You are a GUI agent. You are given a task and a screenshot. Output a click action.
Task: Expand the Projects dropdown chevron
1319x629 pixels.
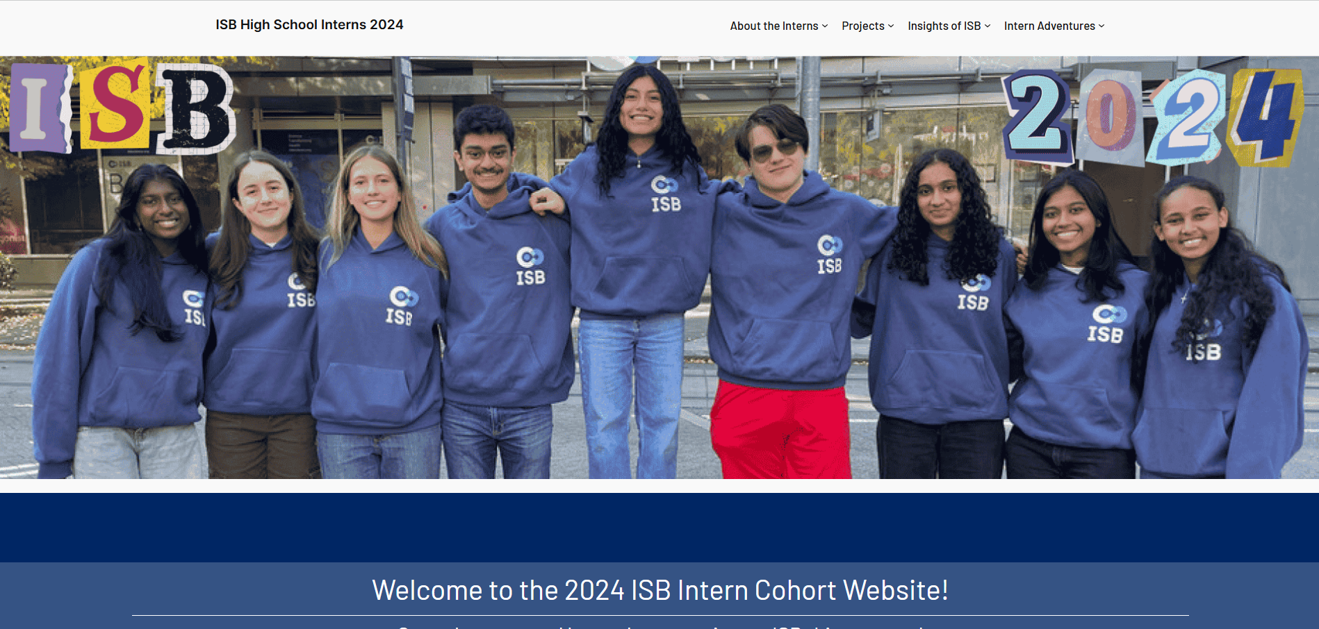coord(891,26)
